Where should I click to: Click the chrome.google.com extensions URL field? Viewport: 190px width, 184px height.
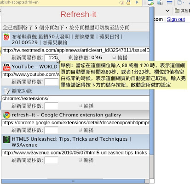[75, 123]
